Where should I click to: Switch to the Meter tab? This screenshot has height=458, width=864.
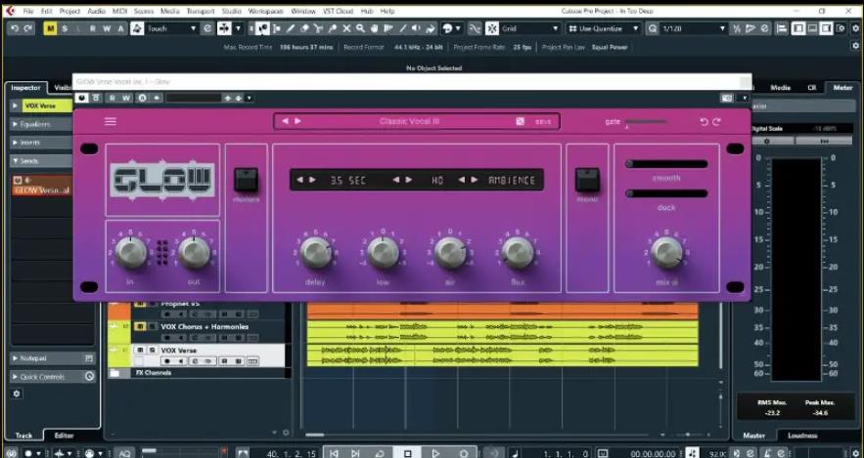click(841, 88)
